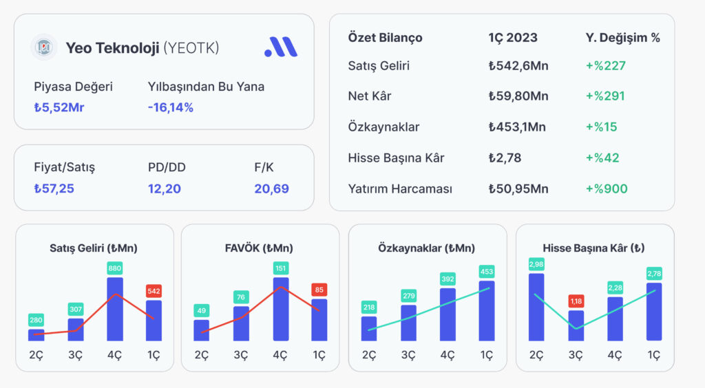The width and height of the screenshot is (705, 388).
Task: Click the +%900 change value
Action: [x=607, y=189]
